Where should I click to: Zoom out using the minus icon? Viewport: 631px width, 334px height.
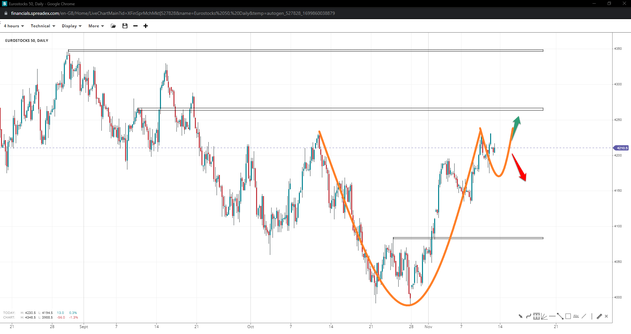point(135,26)
